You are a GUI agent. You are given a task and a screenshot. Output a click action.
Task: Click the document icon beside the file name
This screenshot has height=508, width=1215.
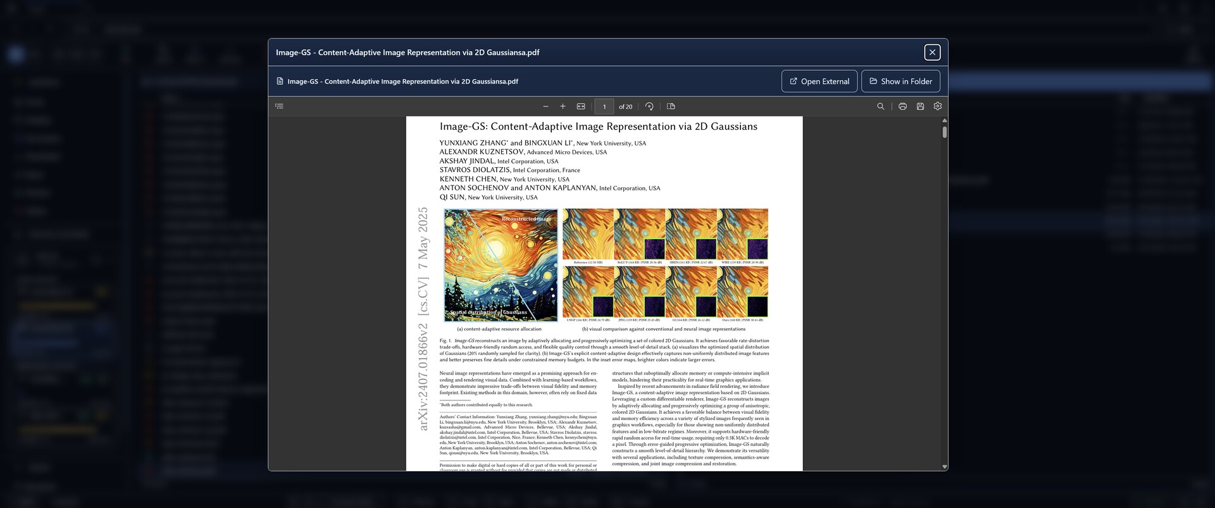pos(280,81)
